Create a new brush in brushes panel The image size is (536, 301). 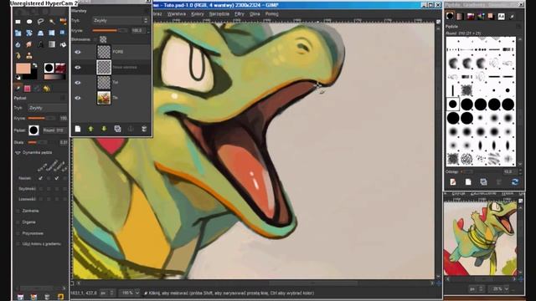tap(468, 182)
